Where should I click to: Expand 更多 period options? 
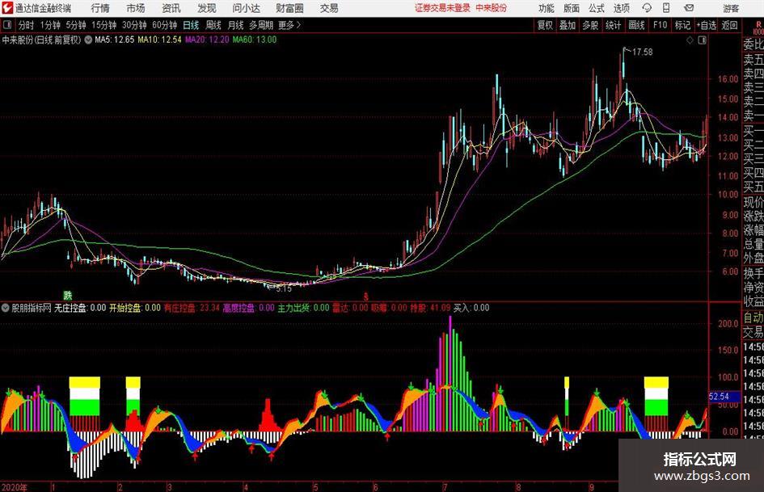click(290, 25)
